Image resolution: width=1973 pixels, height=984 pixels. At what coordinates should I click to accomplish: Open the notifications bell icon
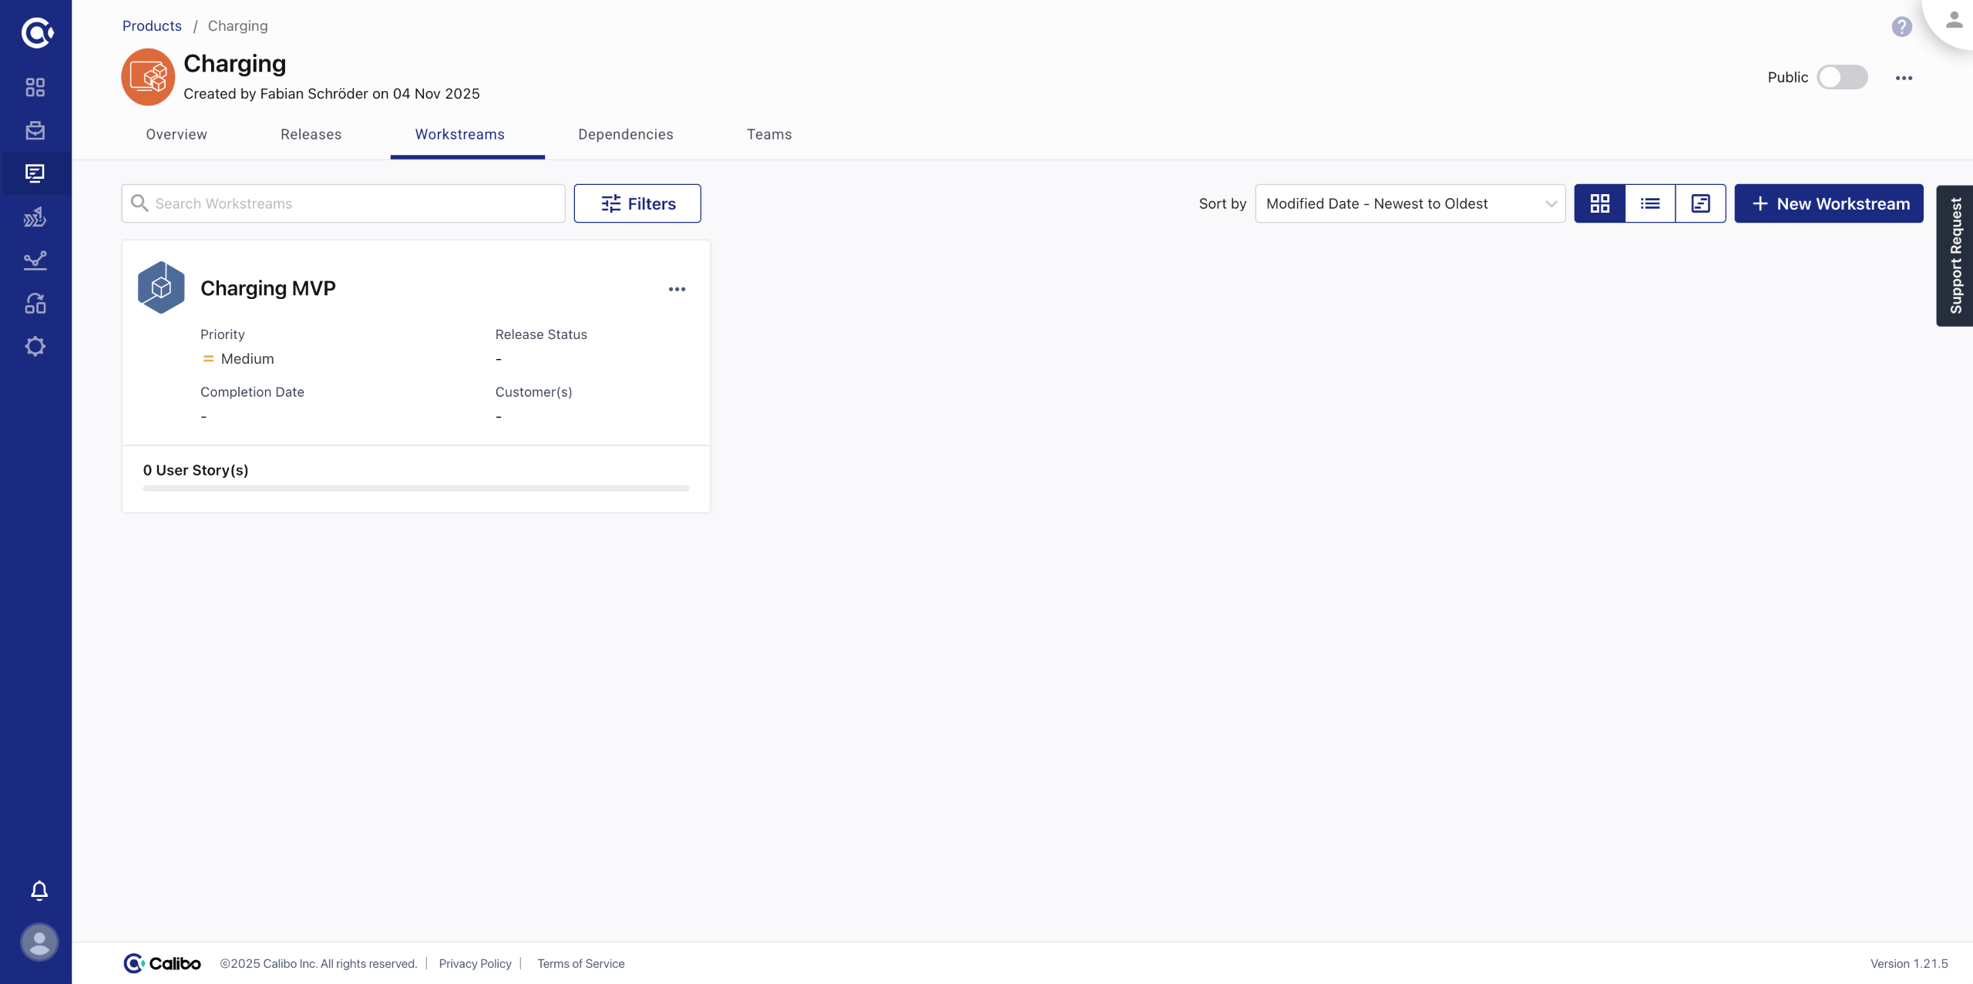point(39,891)
